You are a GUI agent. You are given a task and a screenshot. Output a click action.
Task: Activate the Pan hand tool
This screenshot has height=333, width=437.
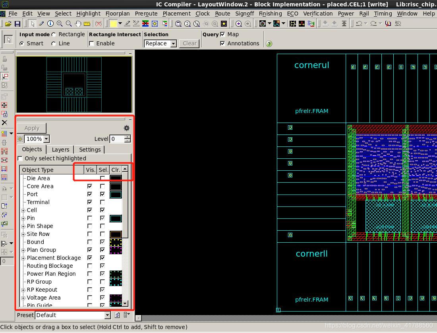coord(78,24)
